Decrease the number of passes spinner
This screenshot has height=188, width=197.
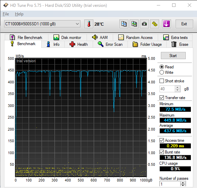click(x=183, y=185)
